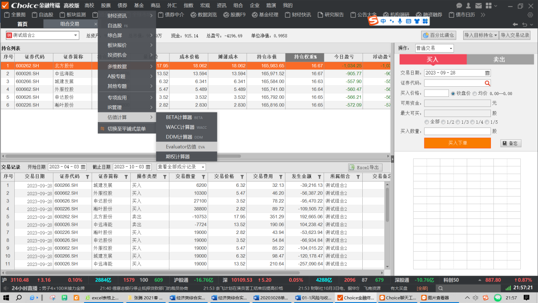Open 期权计算器 from the submenu
538x303 pixels.
pyautogui.click(x=187, y=157)
